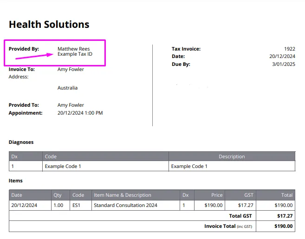Select Amy Fowler next to Invoice To

tap(71, 69)
